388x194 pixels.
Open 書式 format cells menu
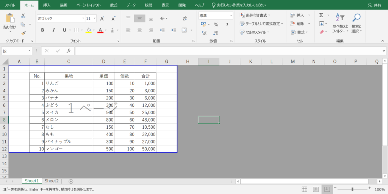(x=299, y=32)
